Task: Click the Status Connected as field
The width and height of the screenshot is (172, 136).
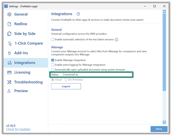Action: [91, 74]
